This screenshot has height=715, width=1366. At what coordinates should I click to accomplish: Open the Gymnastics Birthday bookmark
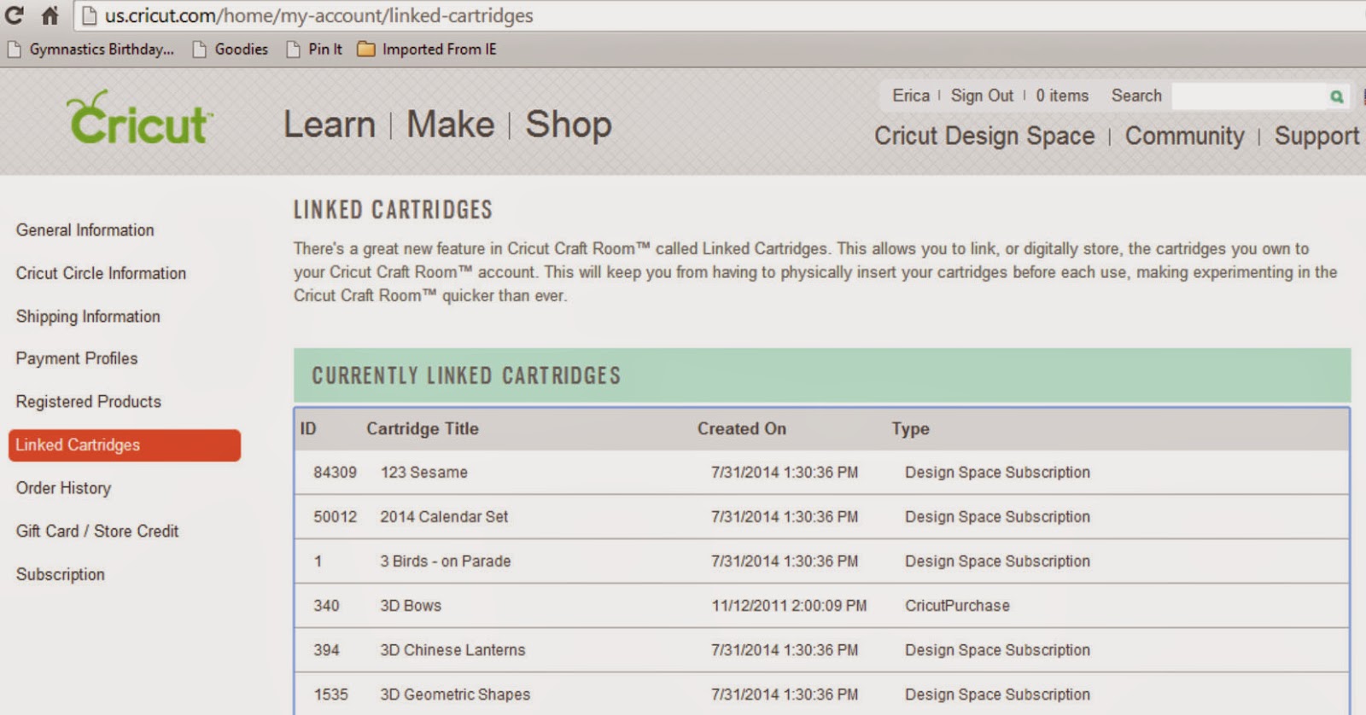coord(90,49)
